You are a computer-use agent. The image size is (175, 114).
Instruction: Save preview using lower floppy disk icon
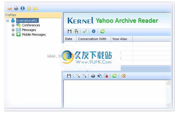(x=69, y=76)
